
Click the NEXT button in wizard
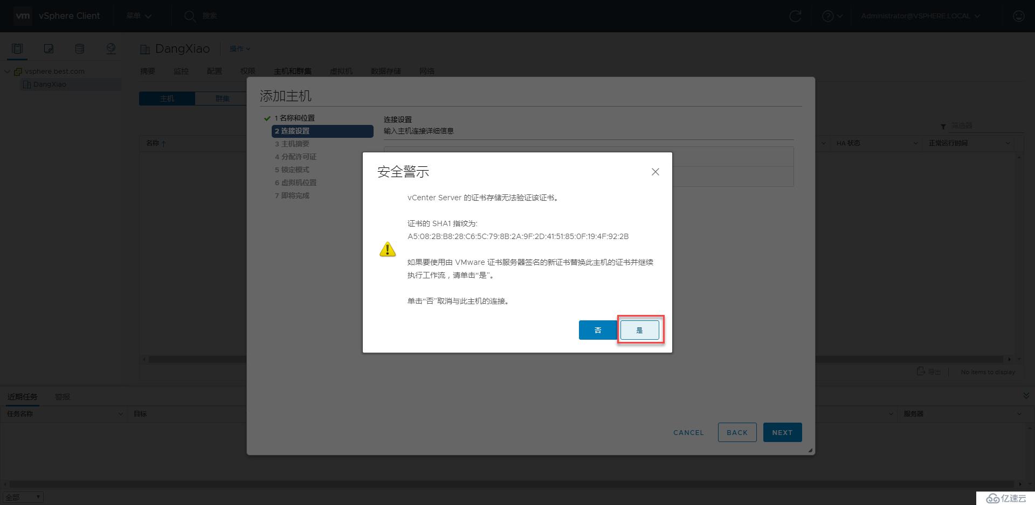[782, 432]
